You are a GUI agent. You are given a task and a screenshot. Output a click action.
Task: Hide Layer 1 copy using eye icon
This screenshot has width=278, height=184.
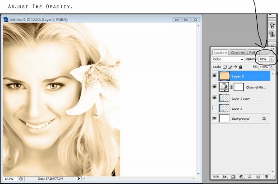[215, 98]
